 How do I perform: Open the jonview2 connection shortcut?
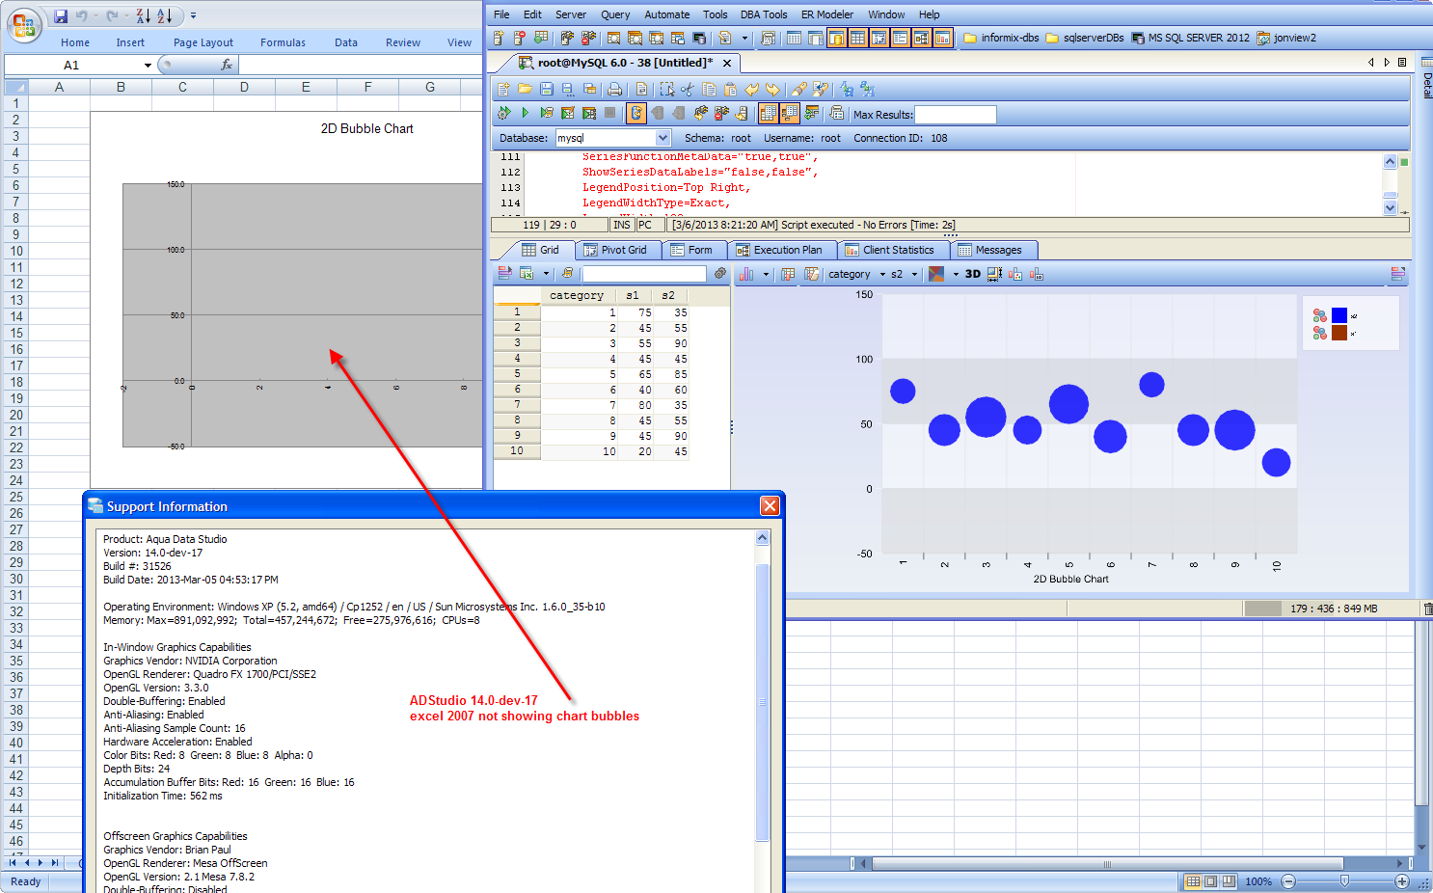pos(1286,38)
